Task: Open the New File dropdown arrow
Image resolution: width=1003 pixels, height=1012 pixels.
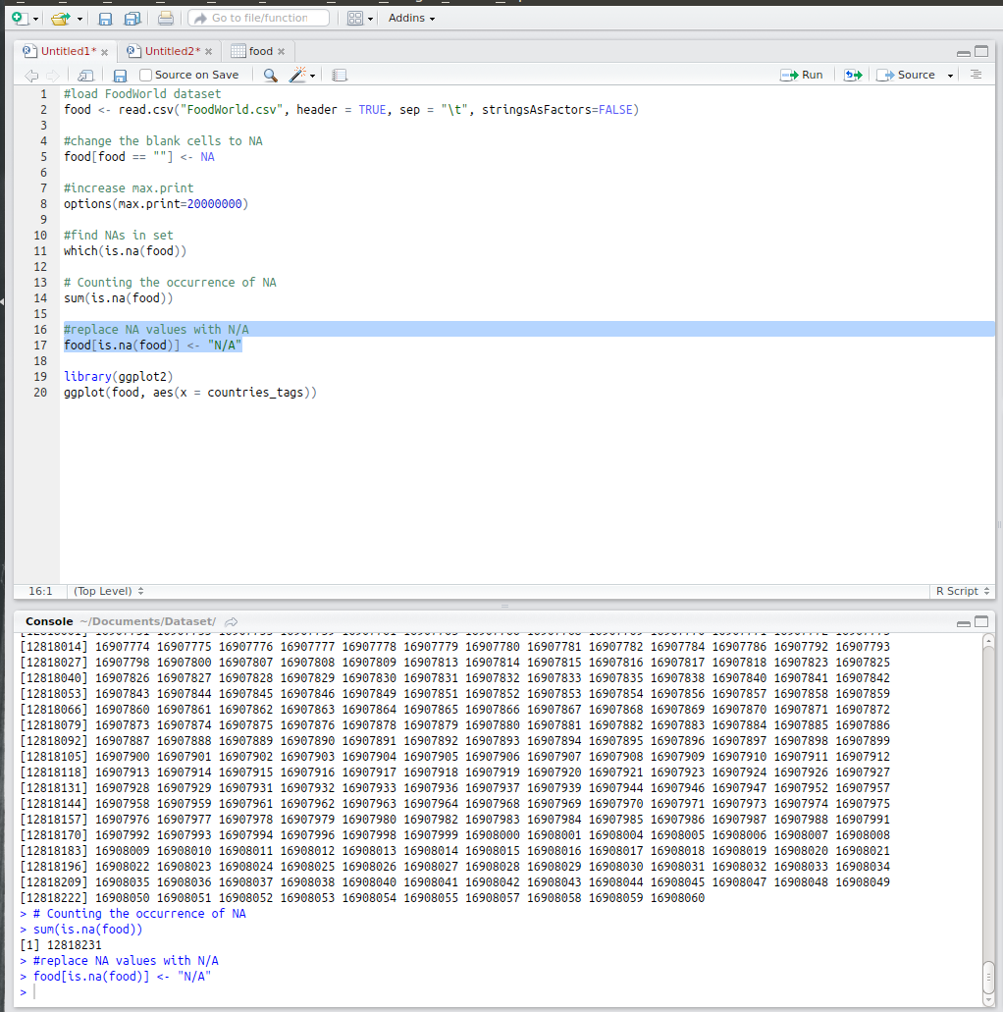Action: point(35,19)
